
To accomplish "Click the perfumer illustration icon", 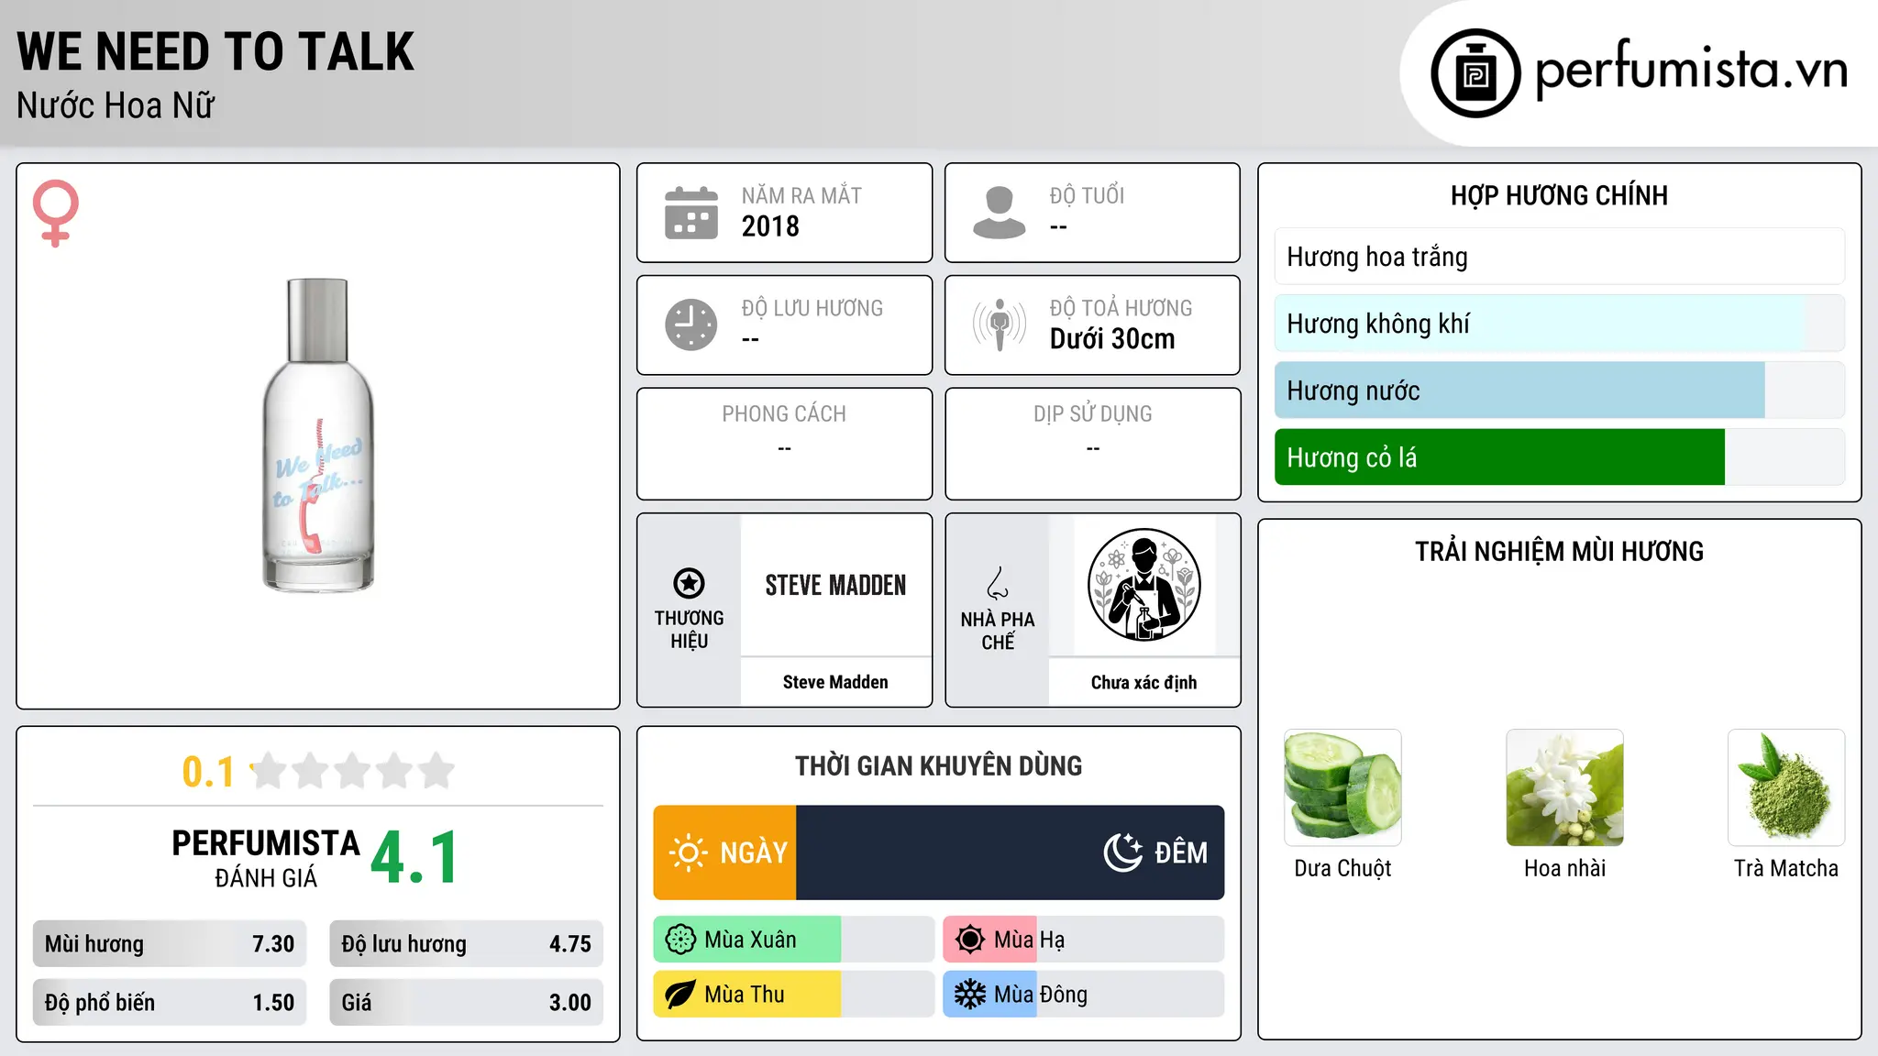I will (x=1143, y=585).
